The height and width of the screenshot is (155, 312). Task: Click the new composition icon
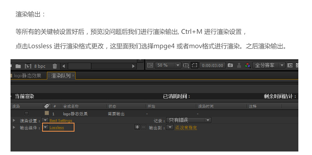click(x=28, y=66)
